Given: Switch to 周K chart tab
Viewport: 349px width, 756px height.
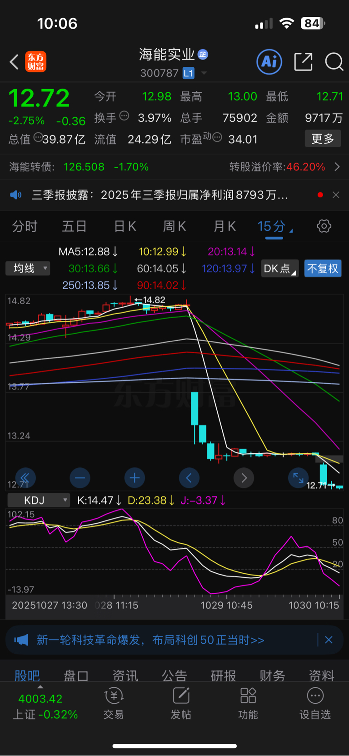Looking at the screenshot, I should [174, 226].
